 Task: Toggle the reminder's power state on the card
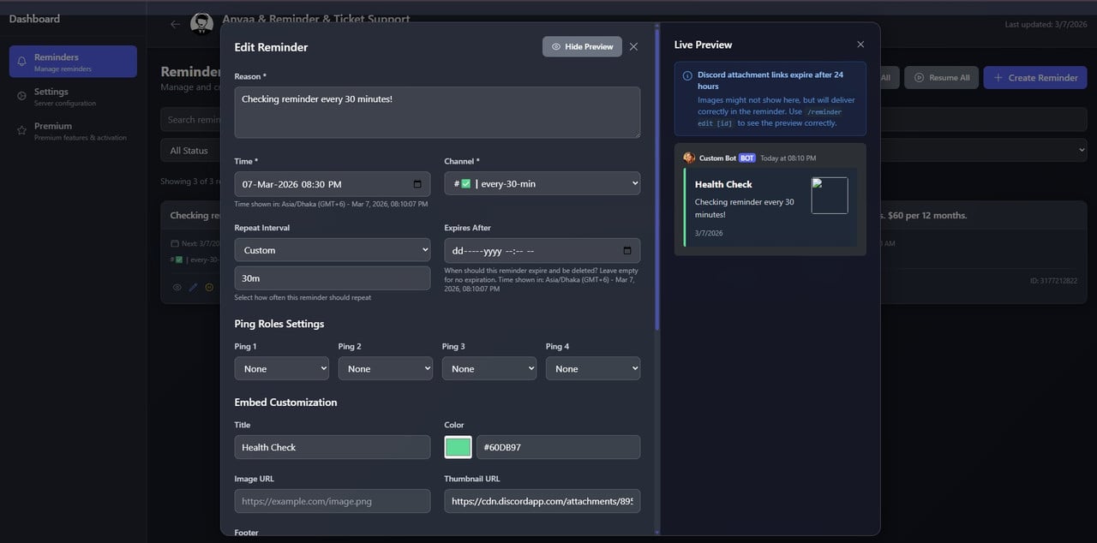point(209,287)
